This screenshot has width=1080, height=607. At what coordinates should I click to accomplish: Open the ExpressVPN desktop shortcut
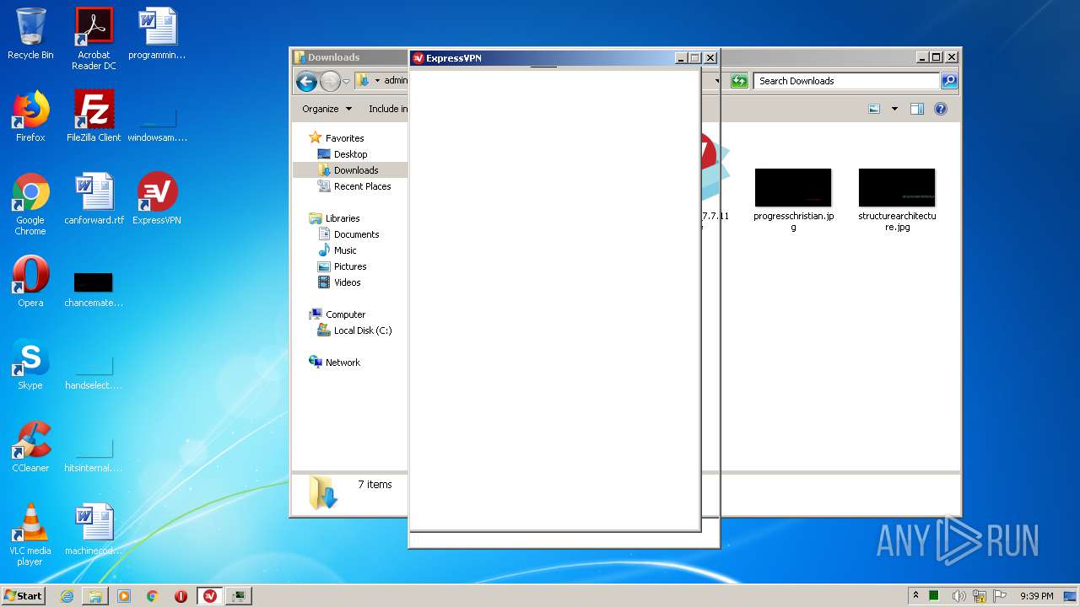pos(157,199)
